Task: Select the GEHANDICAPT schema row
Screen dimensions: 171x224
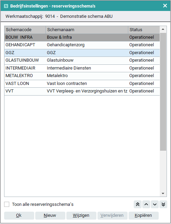Action: point(82,45)
